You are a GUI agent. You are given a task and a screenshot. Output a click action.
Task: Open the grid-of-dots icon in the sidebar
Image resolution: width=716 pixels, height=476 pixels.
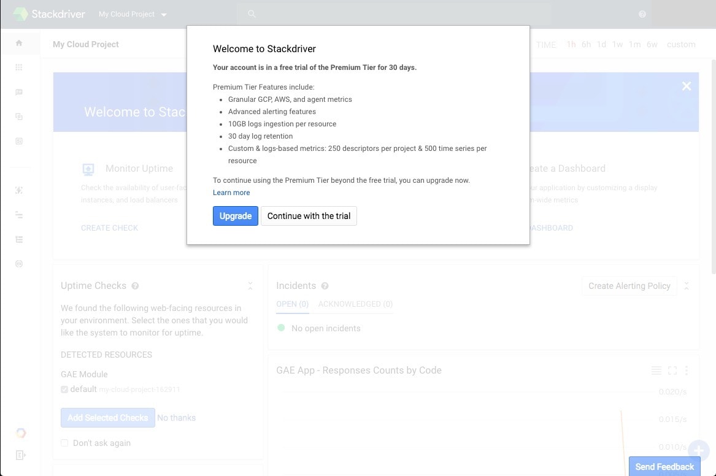pyautogui.click(x=19, y=67)
